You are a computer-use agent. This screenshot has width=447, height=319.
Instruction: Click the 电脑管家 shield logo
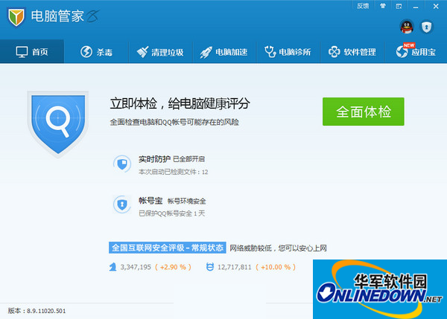click(16, 17)
